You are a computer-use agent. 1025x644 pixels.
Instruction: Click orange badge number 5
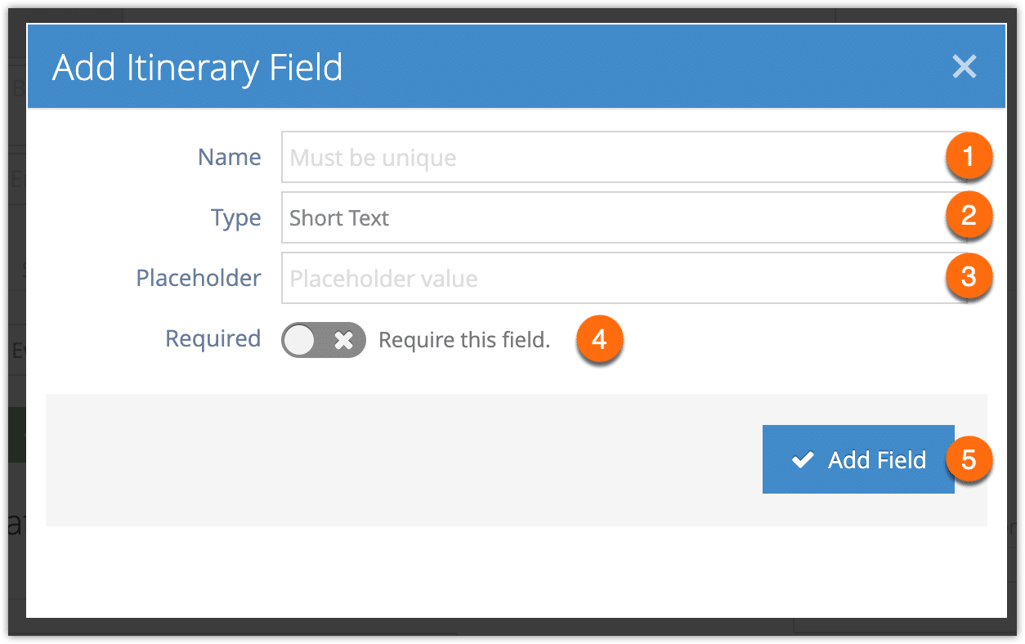(969, 460)
